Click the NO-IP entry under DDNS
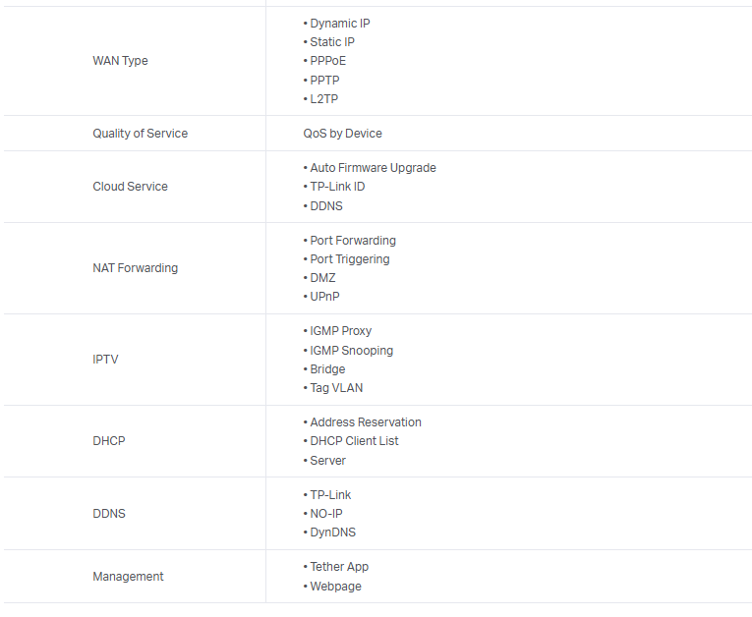 (x=326, y=514)
